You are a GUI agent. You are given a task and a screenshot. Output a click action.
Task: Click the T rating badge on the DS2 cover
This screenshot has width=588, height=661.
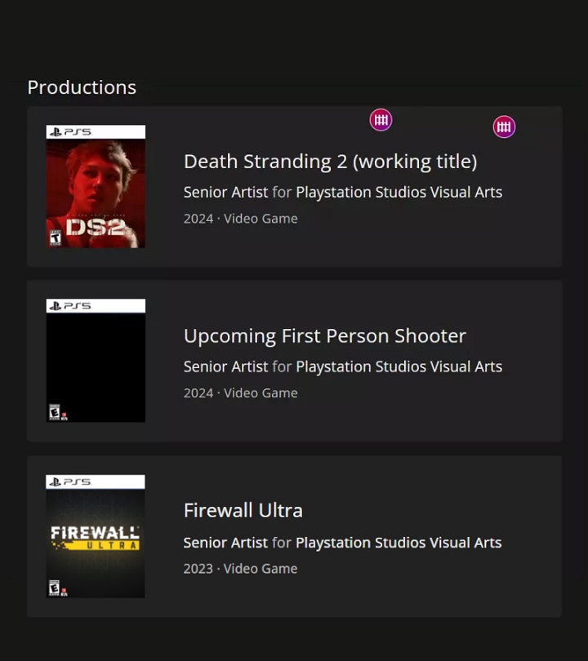(x=56, y=238)
